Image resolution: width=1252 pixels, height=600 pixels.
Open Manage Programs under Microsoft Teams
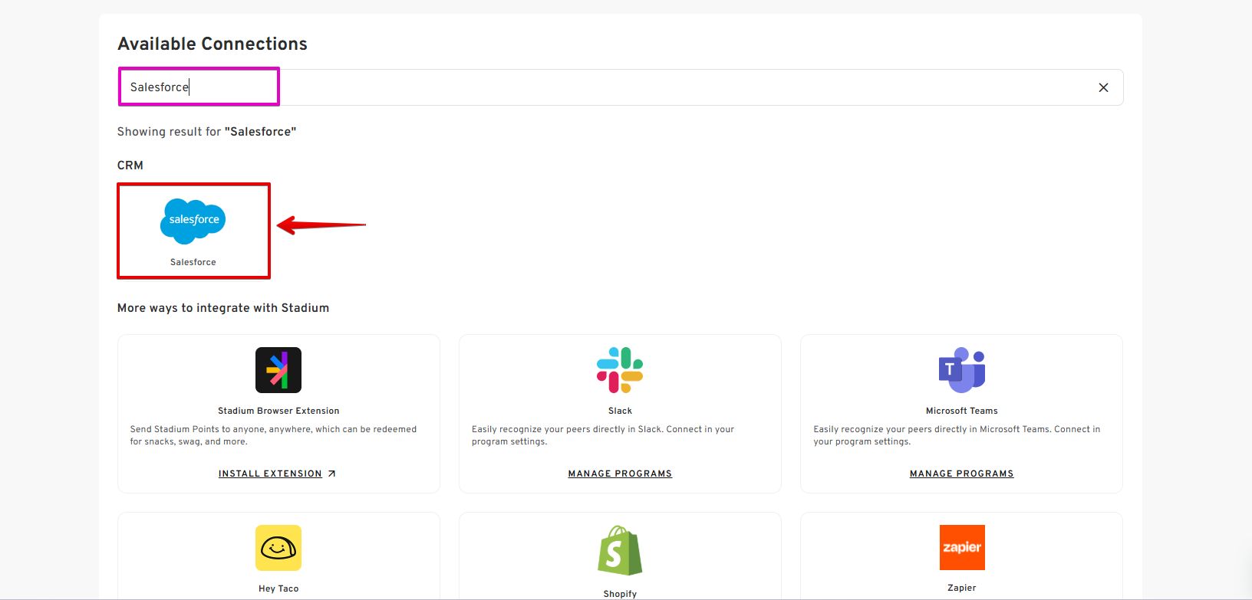[962, 474]
